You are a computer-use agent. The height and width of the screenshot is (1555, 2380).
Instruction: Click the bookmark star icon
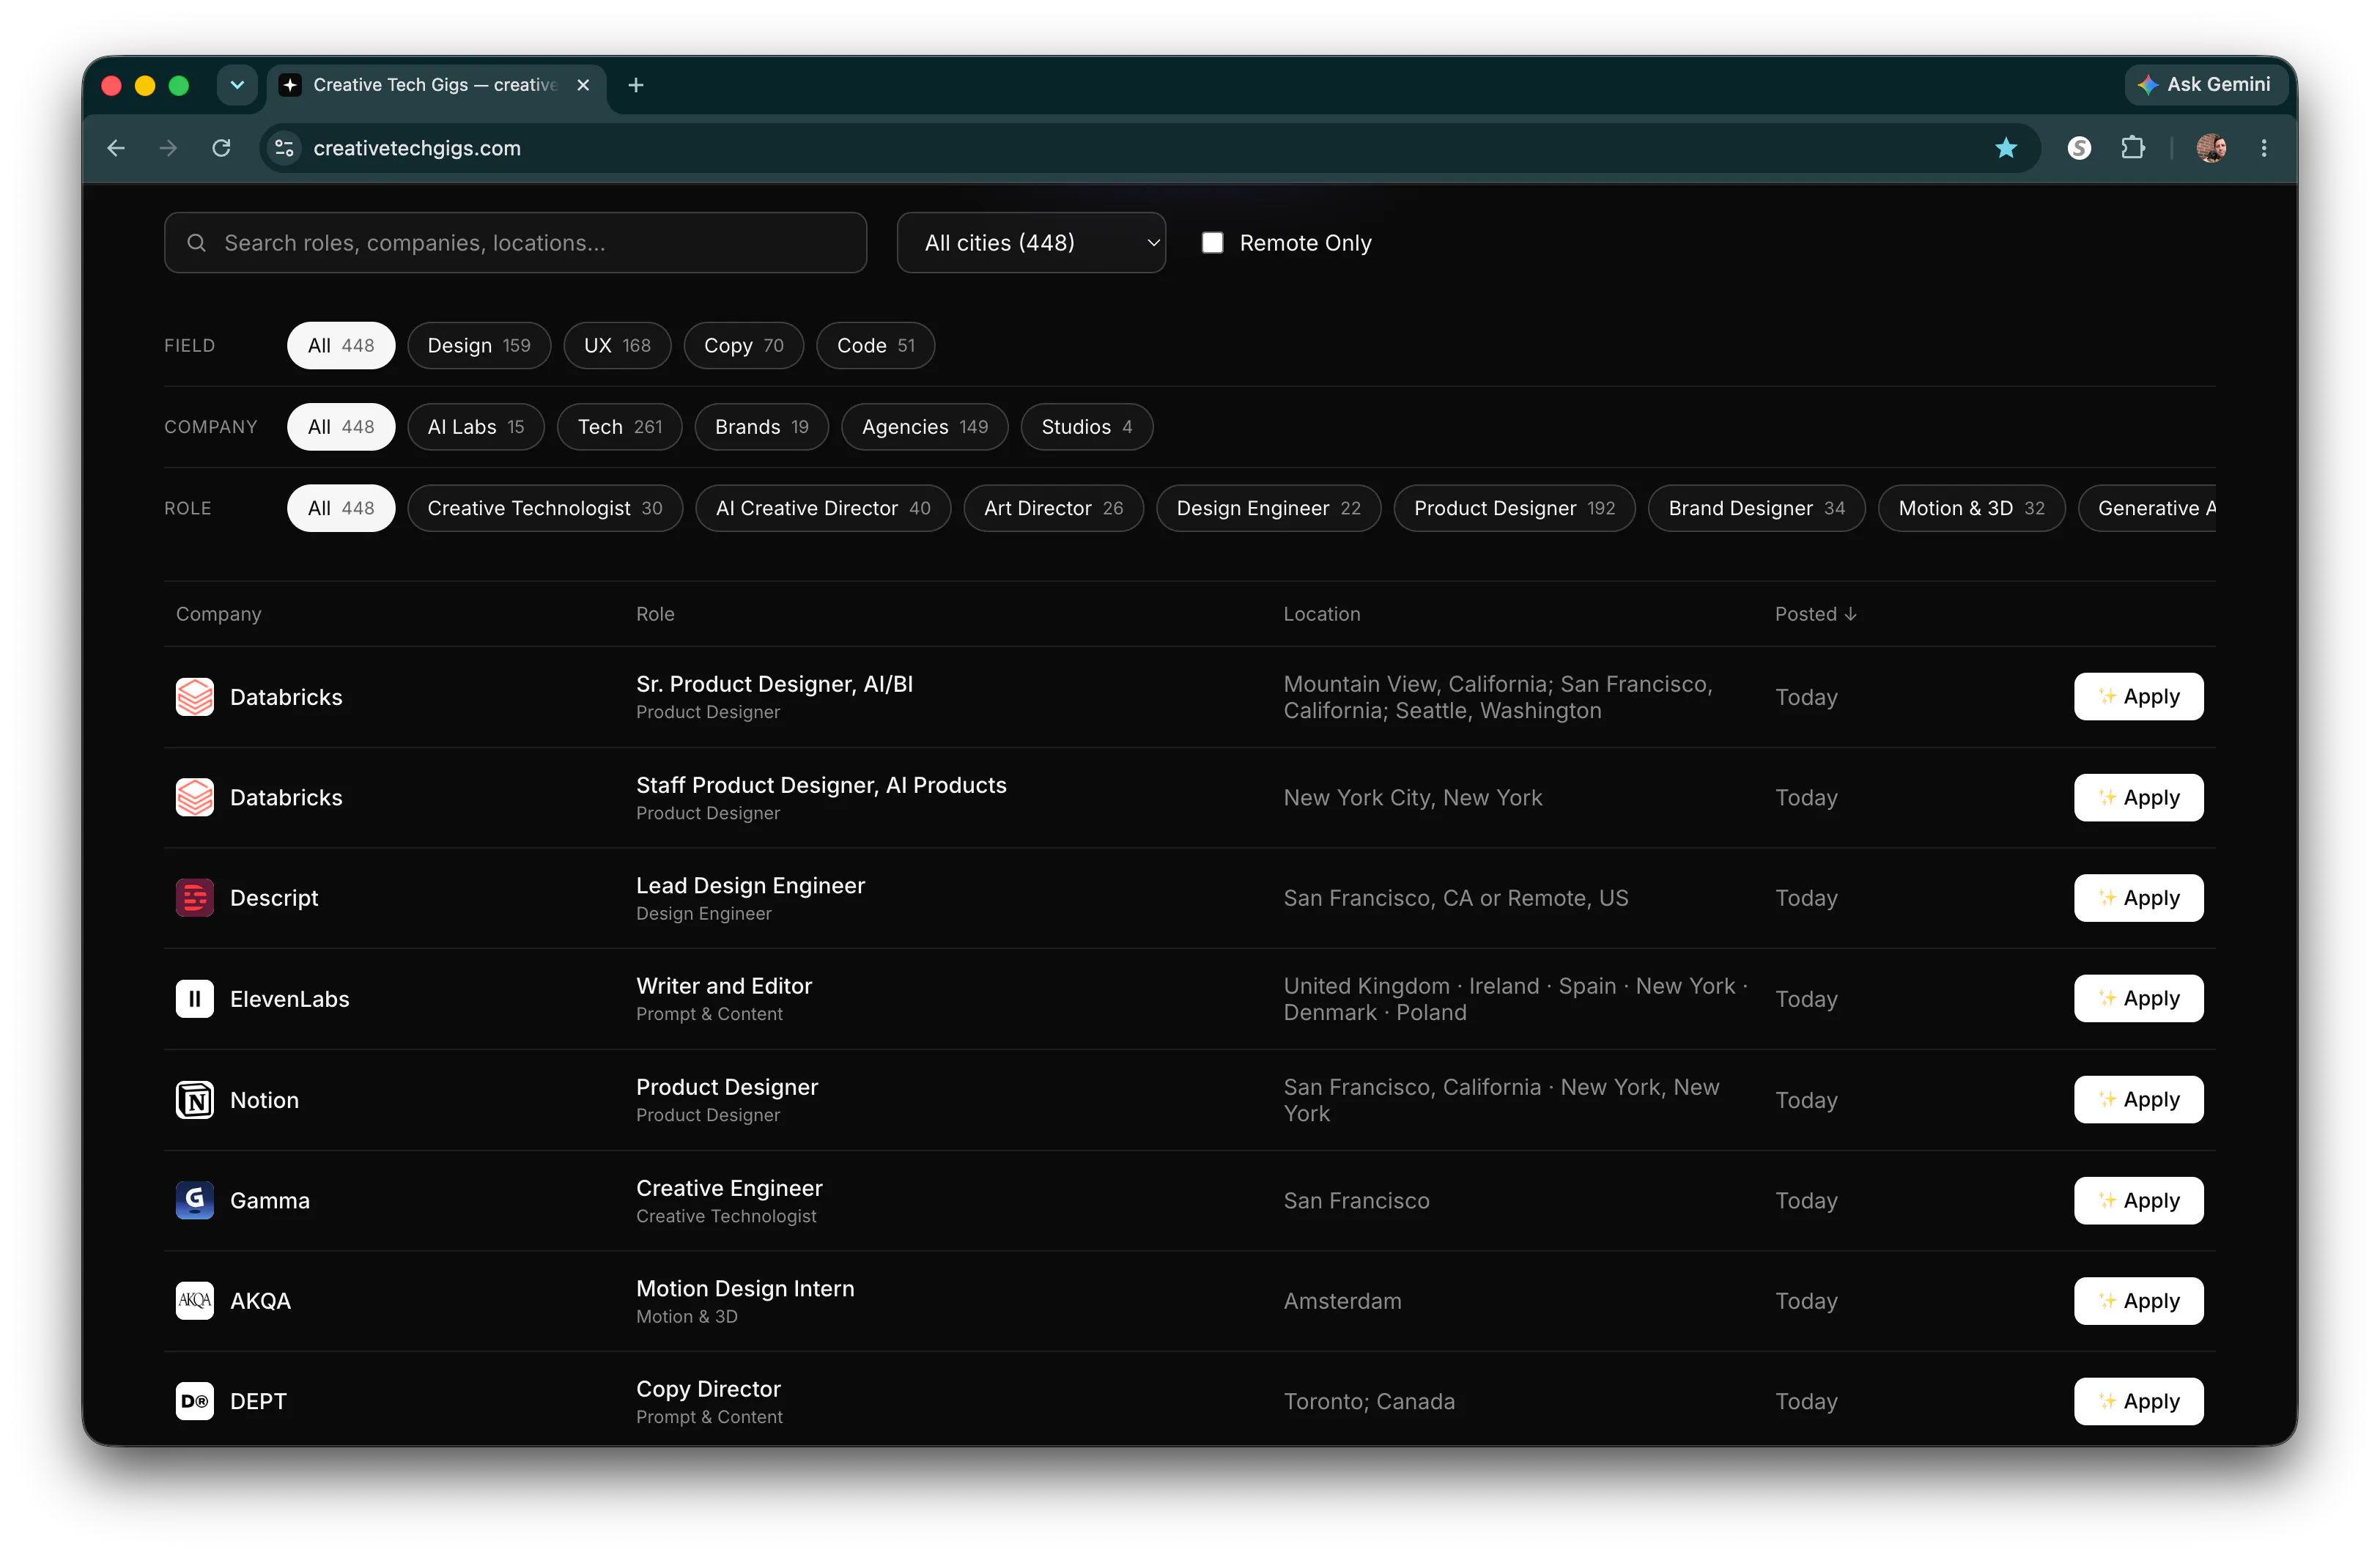click(x=2006, y=148)
